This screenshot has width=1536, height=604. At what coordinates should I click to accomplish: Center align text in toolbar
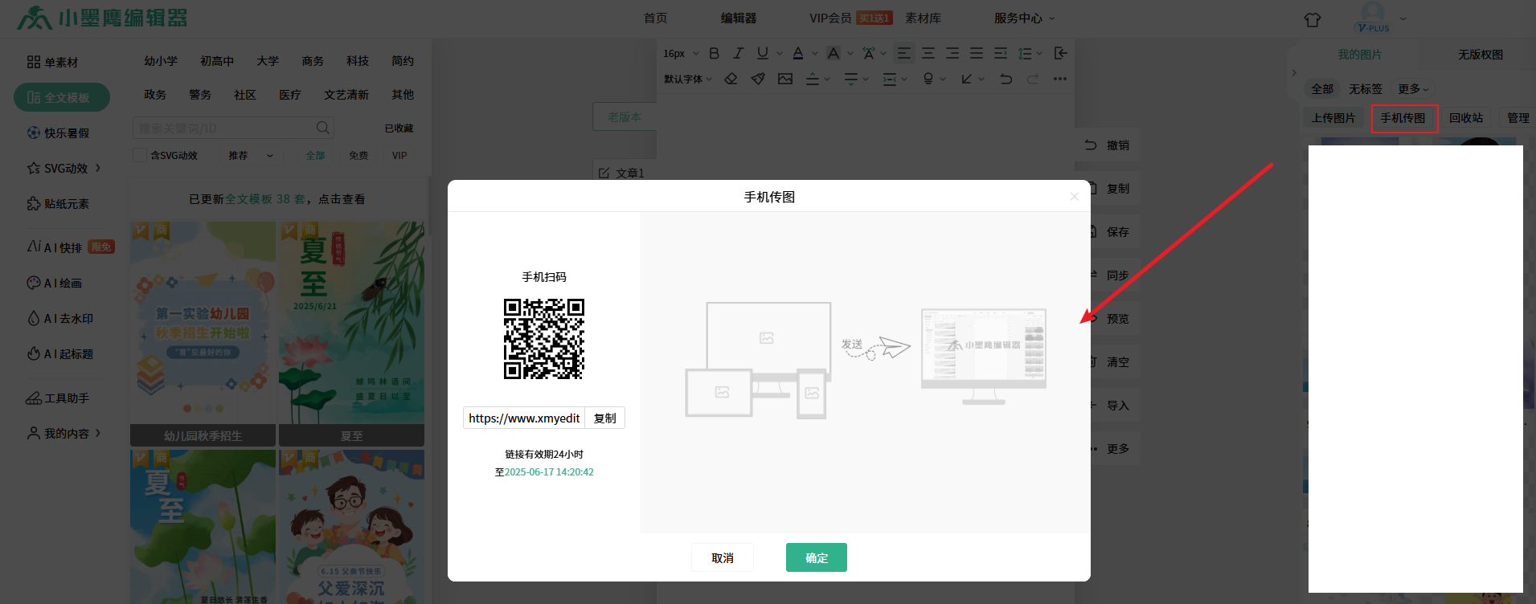[928, 53]
